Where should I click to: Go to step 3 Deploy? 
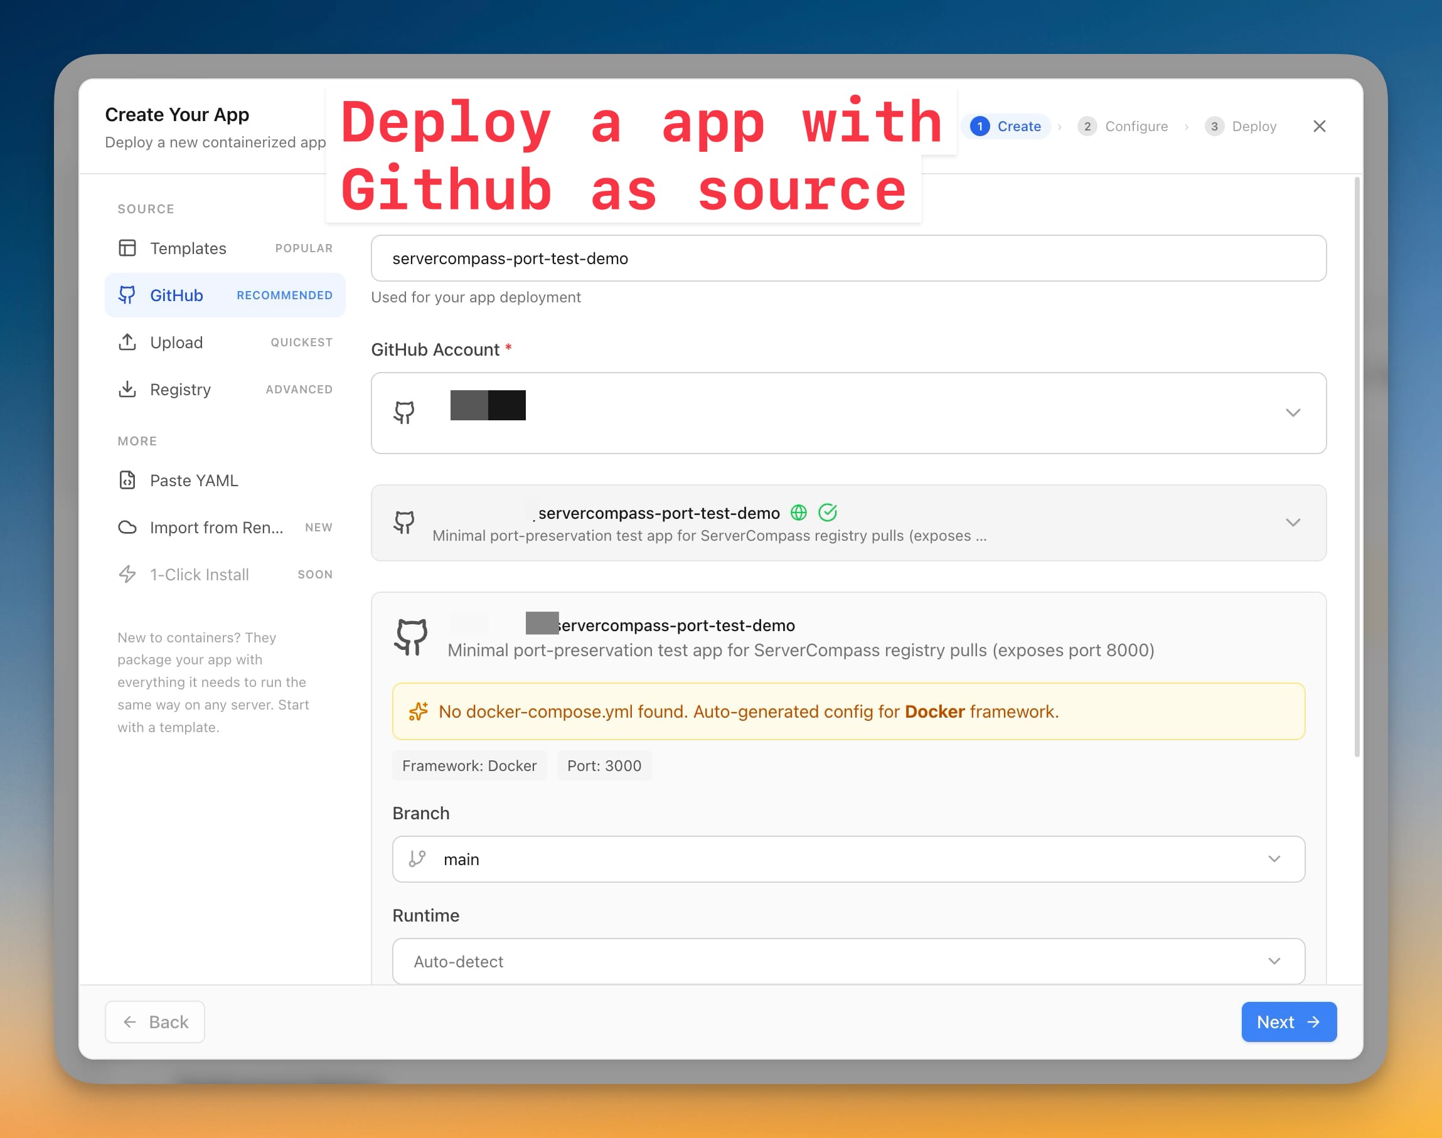1241,126
